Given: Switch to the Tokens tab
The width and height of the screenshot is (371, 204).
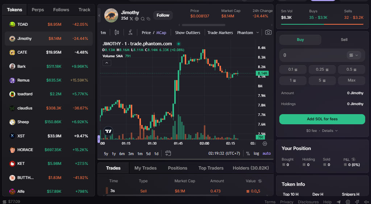Looking at the screenshot, I should tap(14, 10).
